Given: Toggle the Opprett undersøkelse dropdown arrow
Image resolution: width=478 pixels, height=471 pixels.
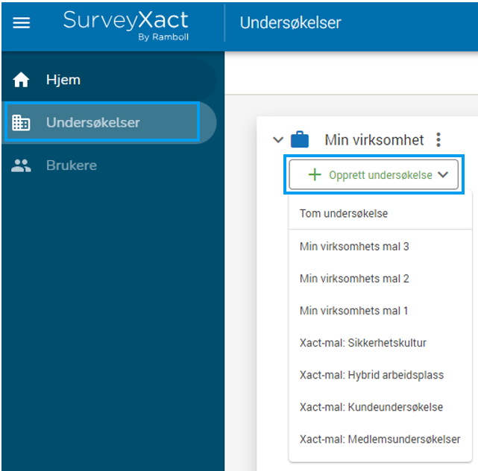Looking at the screenshot, I should pos(443,175).
